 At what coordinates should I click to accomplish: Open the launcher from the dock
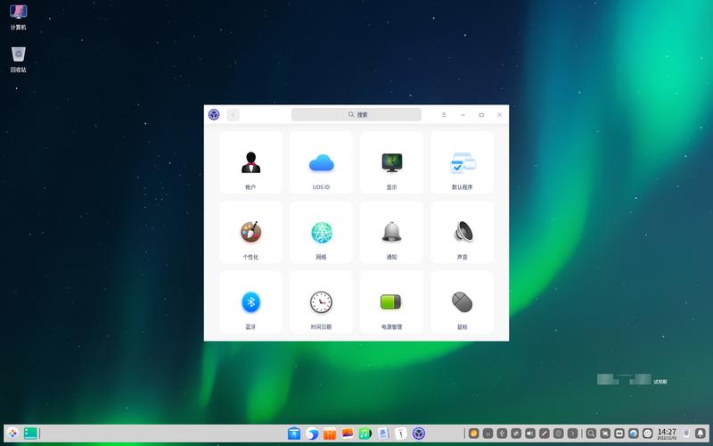pyautogui.click(x=12, y=434)
